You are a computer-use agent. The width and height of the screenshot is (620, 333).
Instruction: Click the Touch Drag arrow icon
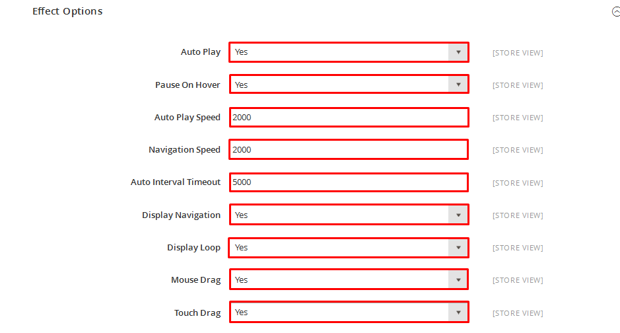458,312
